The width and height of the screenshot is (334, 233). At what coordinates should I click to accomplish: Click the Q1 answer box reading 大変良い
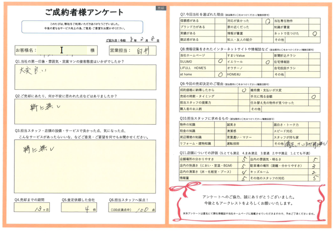pyautogui.click(x=85, y=77)
